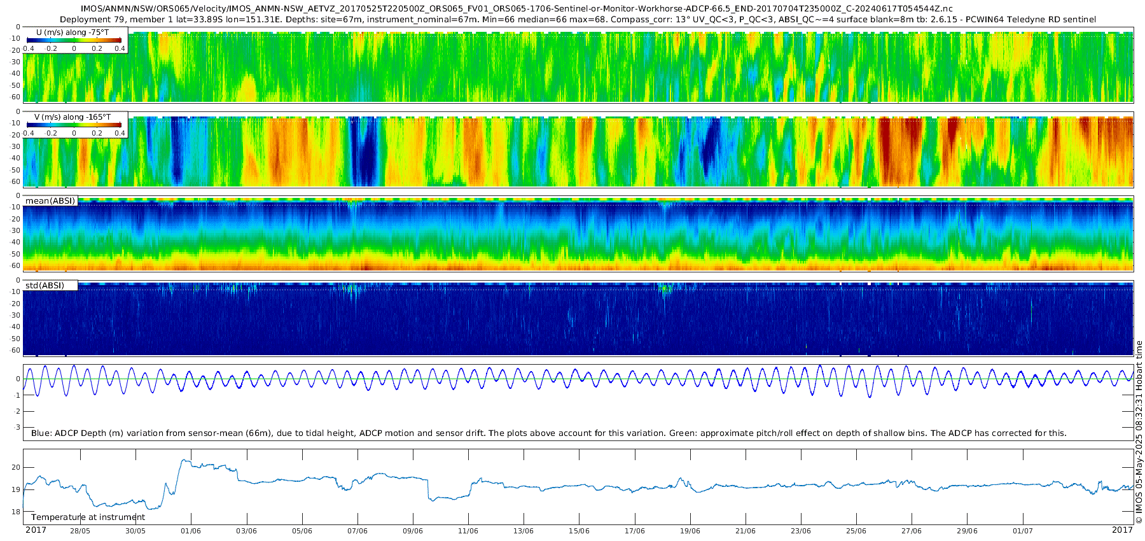The height and width of the screenshot is (541, 1145).
Task: Click the 'V (m/s) along -165°T' legend title
Action: [x=72, y=117]
